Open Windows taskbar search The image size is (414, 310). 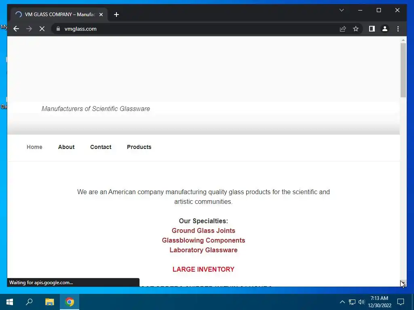[29, 302]
